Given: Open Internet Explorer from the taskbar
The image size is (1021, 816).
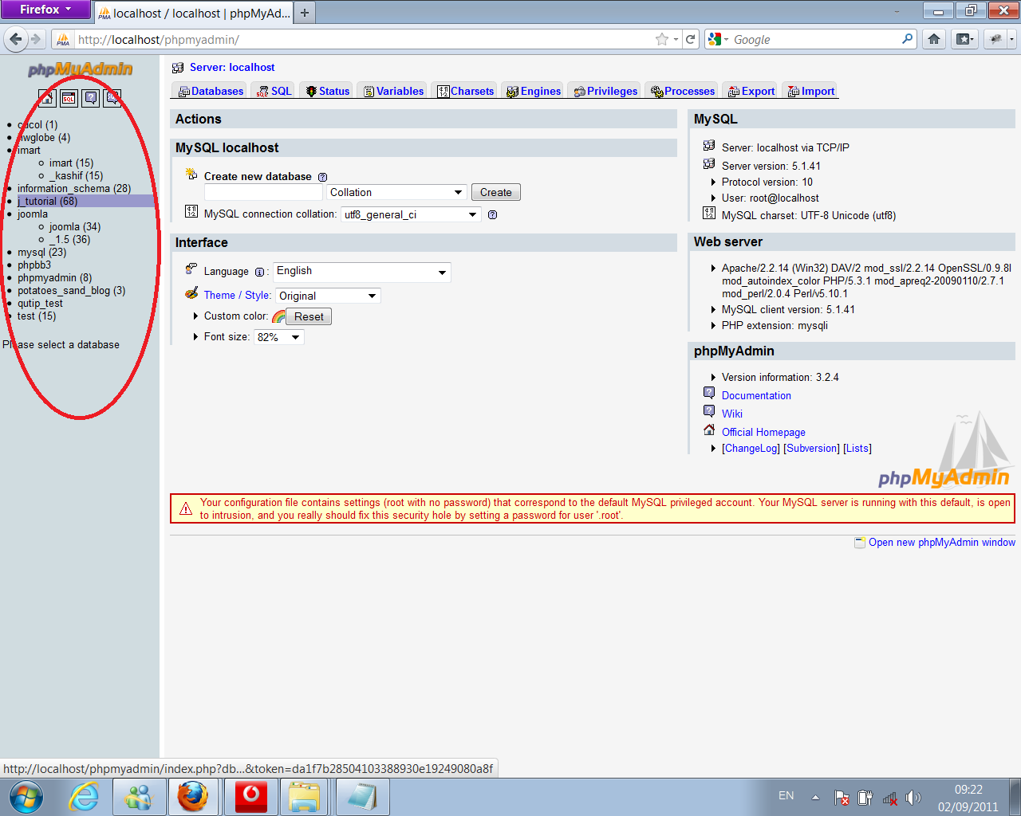Looking at the screenshot, I should (84, 797).
